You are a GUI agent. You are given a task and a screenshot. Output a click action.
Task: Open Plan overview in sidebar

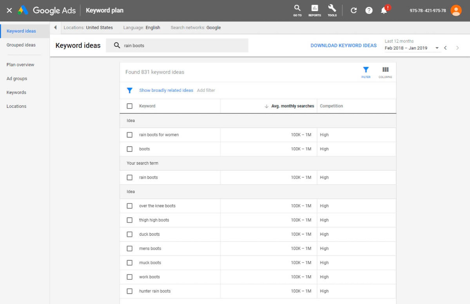pos(20,65)
